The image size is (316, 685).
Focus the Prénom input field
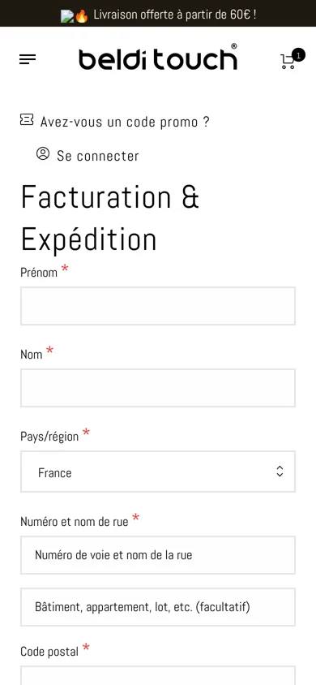tap(158, 306)
